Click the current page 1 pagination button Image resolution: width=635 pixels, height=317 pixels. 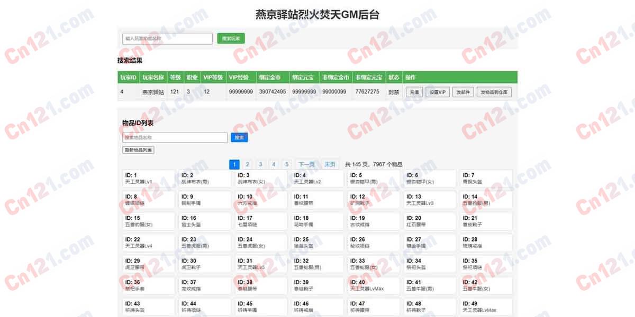(x=234, y=164)
